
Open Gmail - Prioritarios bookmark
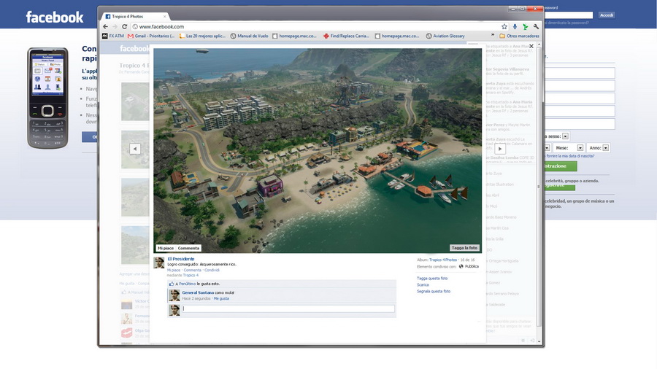151,36
